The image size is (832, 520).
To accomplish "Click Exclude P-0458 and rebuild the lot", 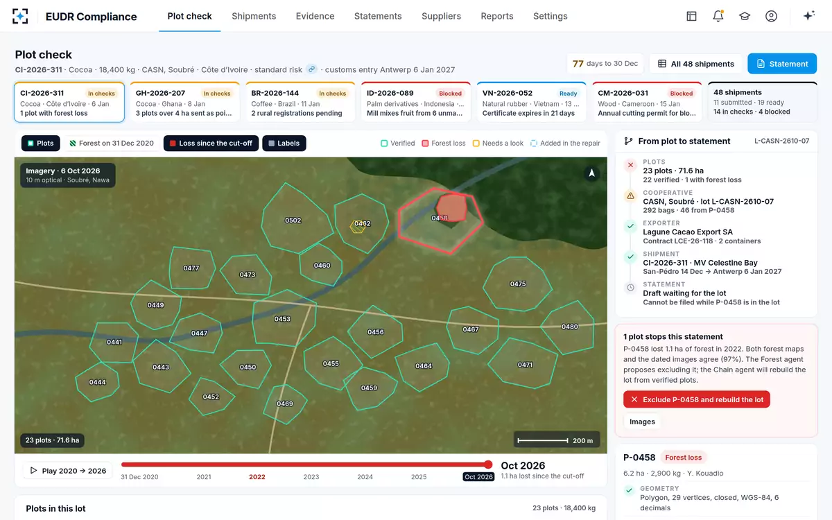I will (697, 399).
